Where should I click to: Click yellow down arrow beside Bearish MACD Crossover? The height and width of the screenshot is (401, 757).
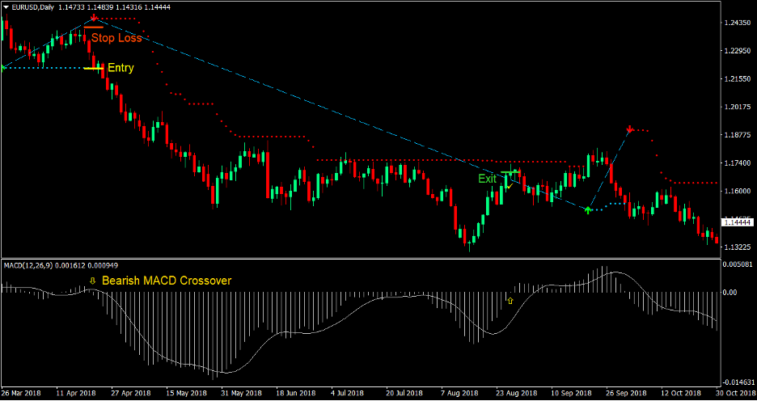91,281
